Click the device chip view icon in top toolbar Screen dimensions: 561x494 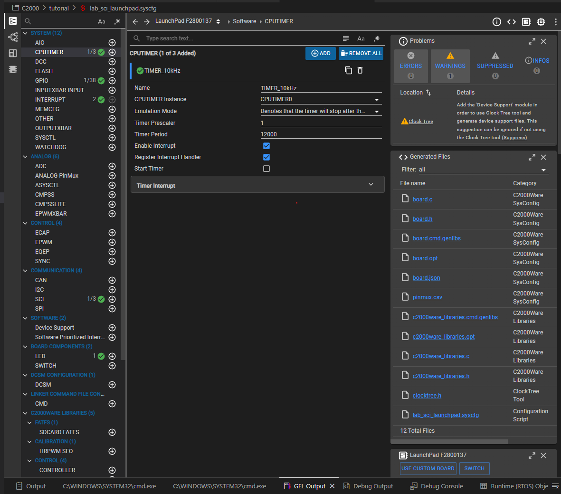[541, 22]
